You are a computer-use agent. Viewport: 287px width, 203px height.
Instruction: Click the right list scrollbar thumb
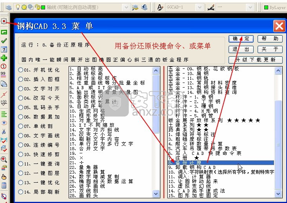click(x=278, y=145)
